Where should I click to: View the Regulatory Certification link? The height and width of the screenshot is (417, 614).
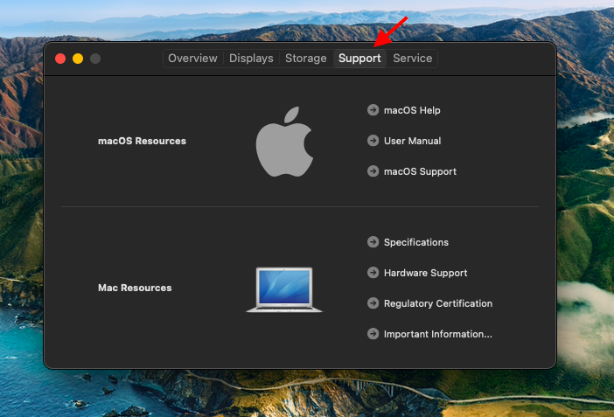[x=438, y=303]
